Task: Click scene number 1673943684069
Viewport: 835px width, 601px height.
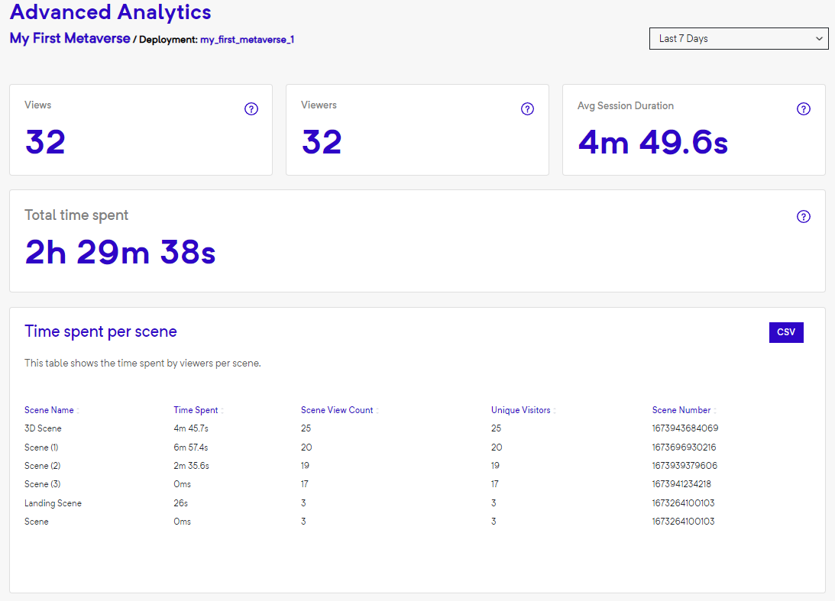Action: [x=685, y=428]
